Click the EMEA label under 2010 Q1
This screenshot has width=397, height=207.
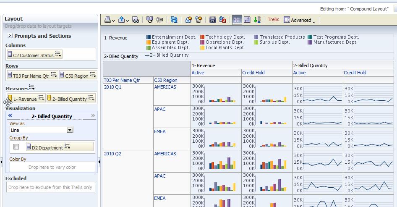pyautogui.click(x=160, y=131)
